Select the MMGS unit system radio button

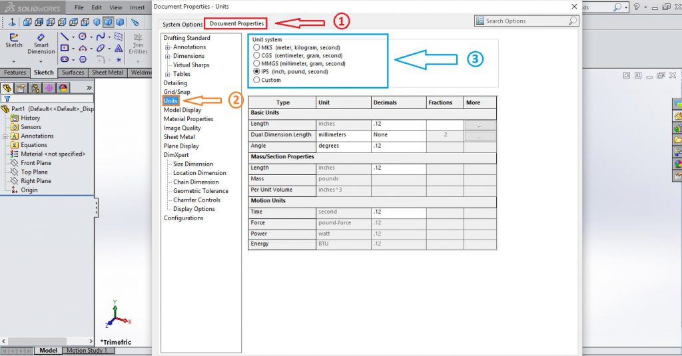(x=256, y=63)
